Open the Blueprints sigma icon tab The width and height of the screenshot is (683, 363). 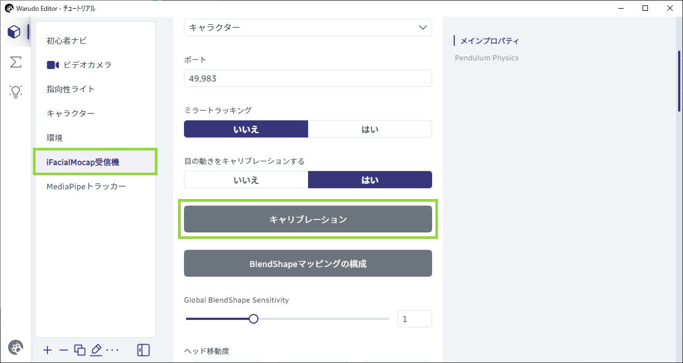coord(16,62)
